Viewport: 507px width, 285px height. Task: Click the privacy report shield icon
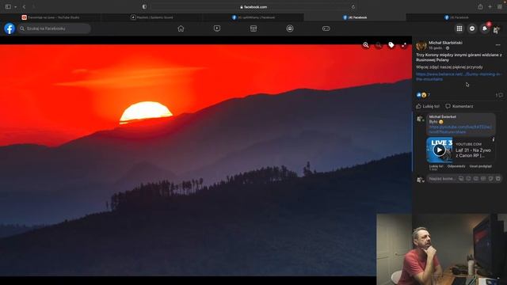click(144, 7)
